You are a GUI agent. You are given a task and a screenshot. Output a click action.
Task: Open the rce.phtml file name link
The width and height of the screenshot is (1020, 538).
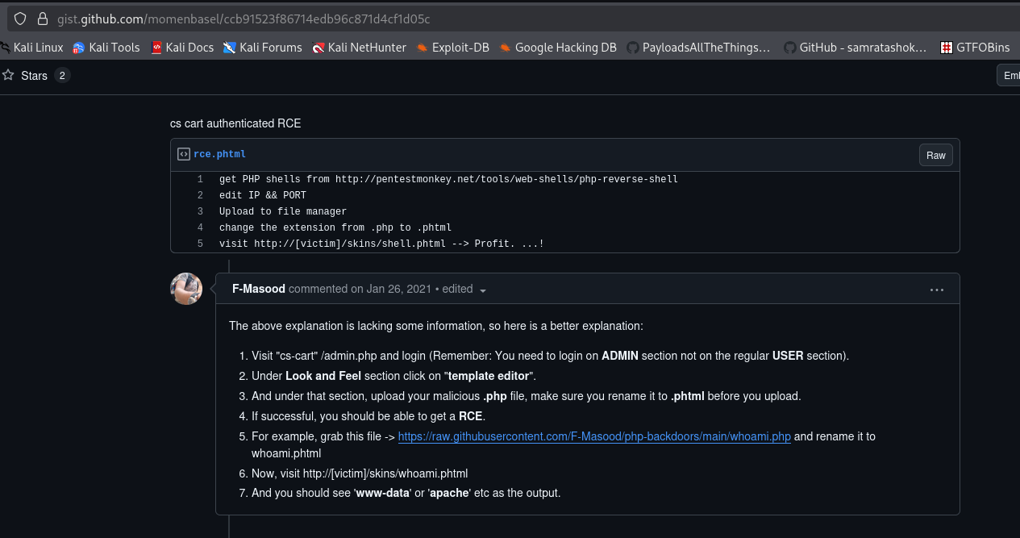coord(219,154)
